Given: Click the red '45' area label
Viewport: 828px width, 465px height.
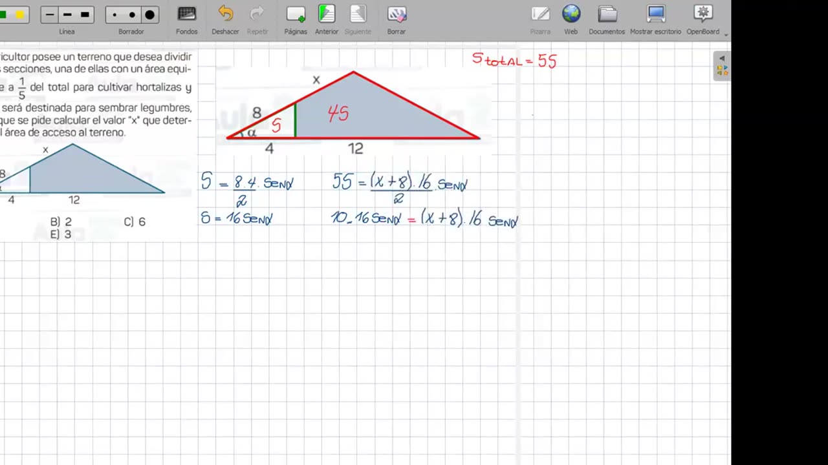Looking at the screenshot, I should click(338, 114).
